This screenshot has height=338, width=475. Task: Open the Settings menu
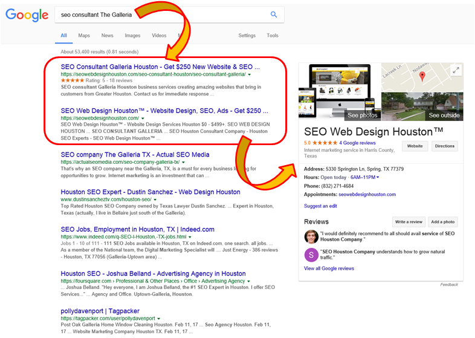247,36
